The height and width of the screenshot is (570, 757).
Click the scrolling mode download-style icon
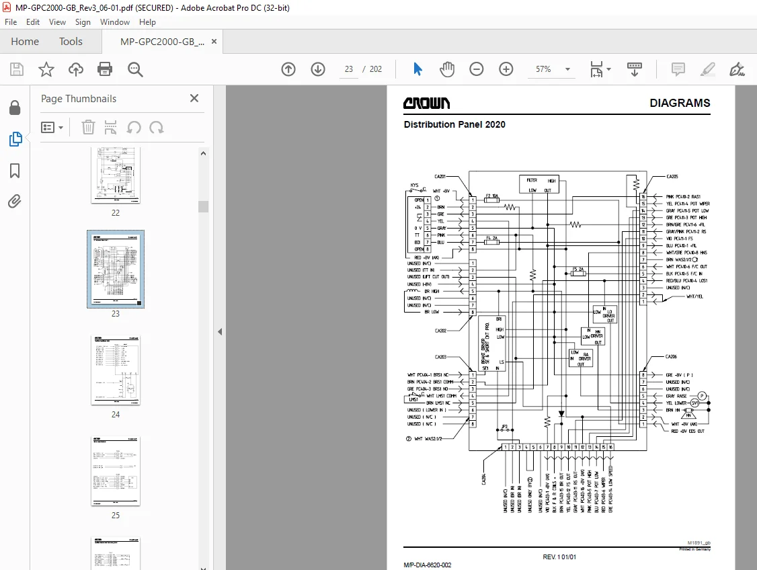coord(635,69)
